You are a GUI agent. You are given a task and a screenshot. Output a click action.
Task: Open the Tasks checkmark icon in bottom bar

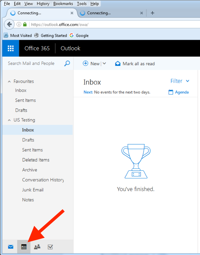[x=50, y=247]
